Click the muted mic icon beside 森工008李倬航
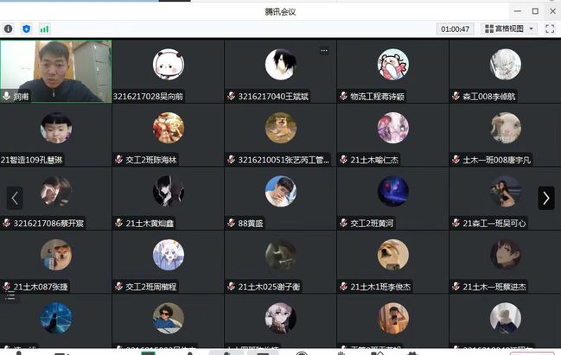The image size is (561, 355). click(x=456, y=96)
